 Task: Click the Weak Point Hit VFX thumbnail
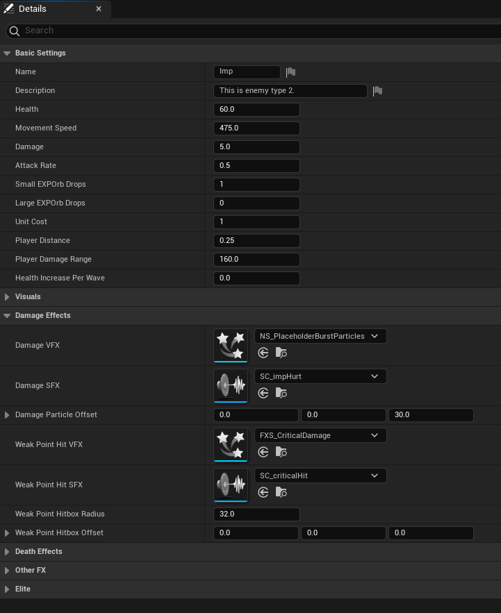pos(231,444)
